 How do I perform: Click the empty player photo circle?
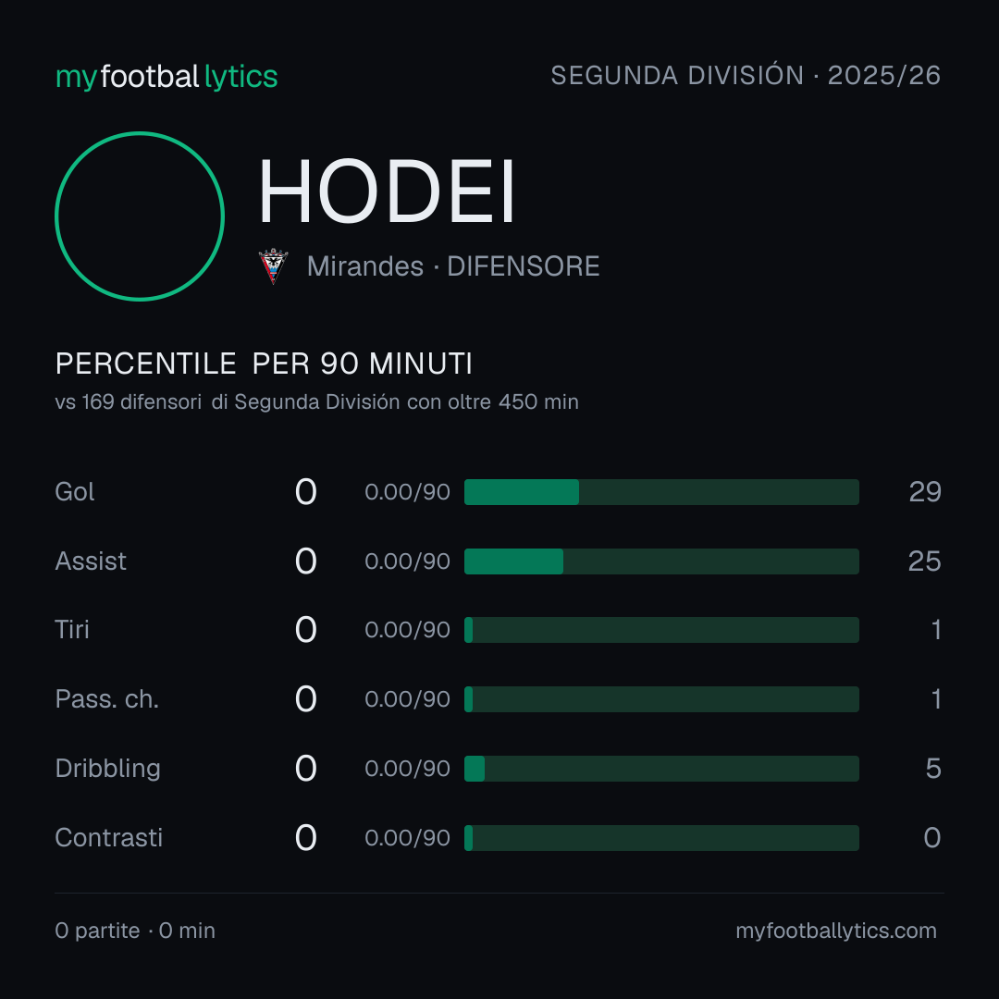[x=140, y=216]
